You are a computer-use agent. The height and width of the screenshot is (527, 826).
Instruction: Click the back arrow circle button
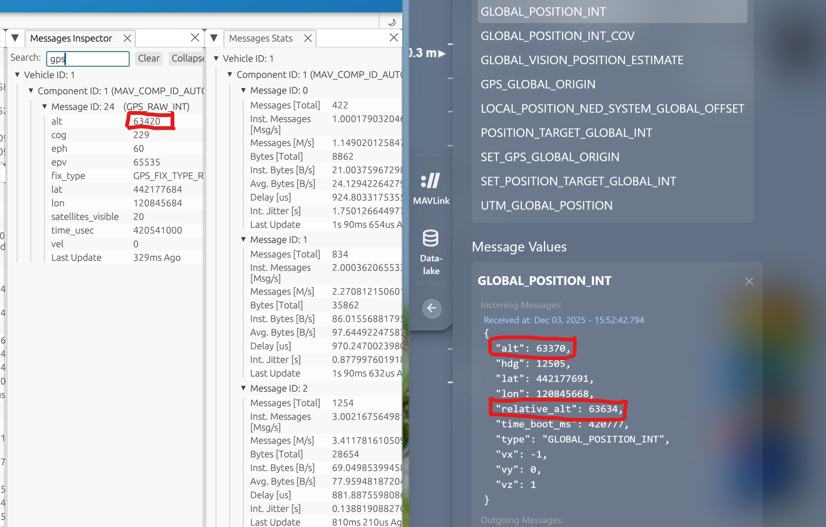pyautogui.click(x=431, y=308)
